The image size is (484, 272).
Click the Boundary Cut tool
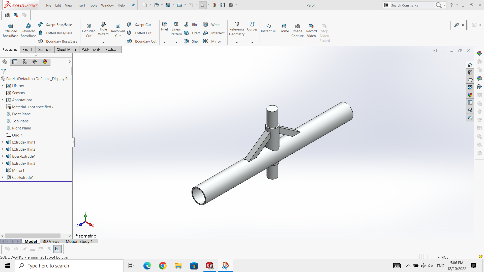[x=142, y=41]
